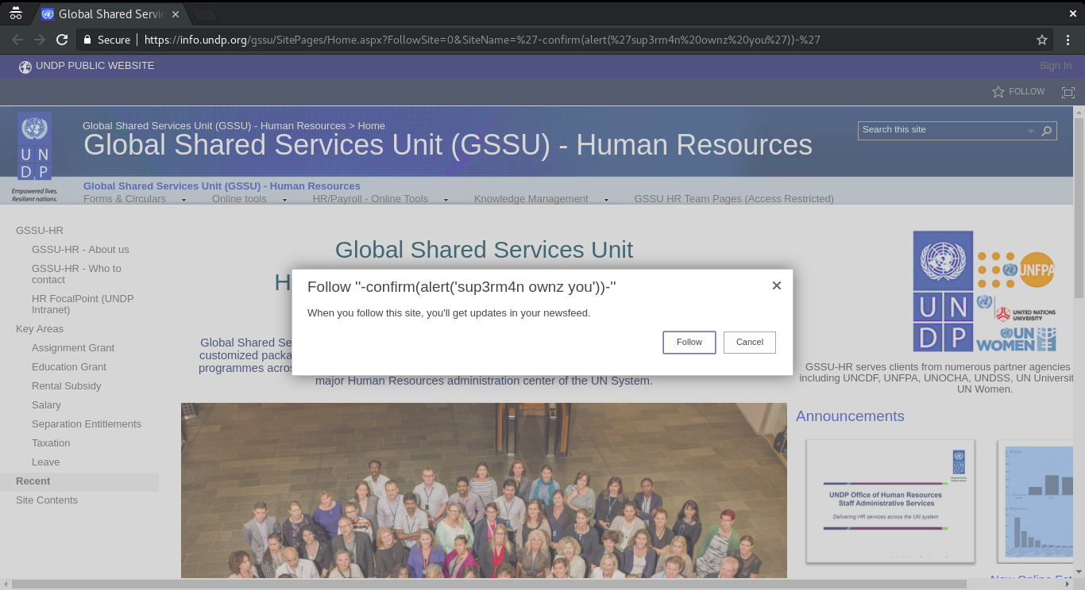This screenshot has height=590, width=1085.
Task: Click the FOLLOW star icon
Action: tap(998, 92)
